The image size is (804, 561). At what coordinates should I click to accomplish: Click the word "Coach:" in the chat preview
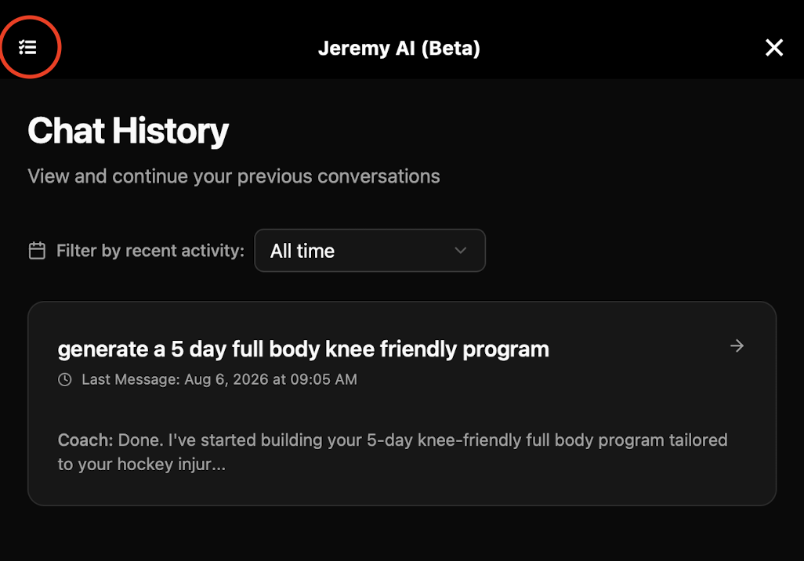click(85, 440)
